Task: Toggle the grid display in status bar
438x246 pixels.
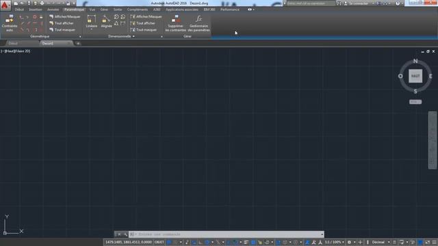Action: (169, 242)
